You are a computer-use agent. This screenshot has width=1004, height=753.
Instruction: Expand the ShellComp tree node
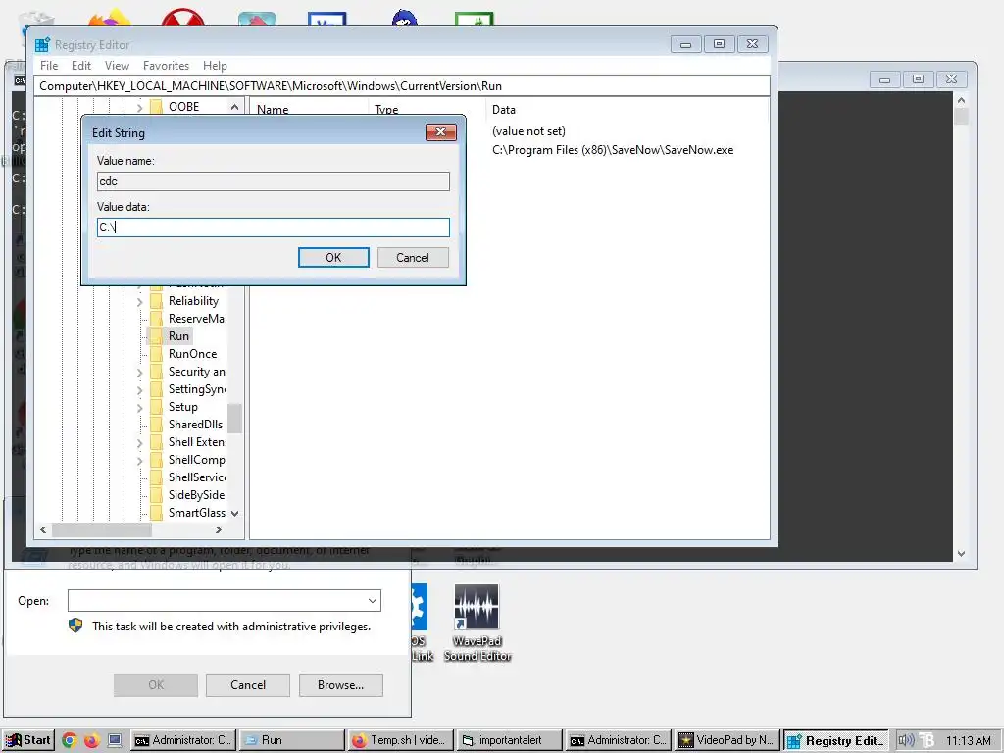(x=139, y=461)
